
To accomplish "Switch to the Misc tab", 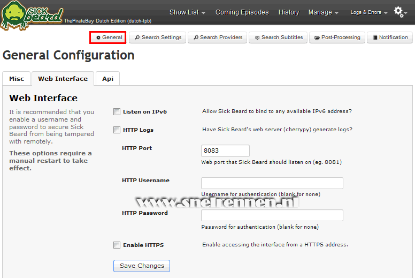I will pyautogui.click(x=17, y=79).
